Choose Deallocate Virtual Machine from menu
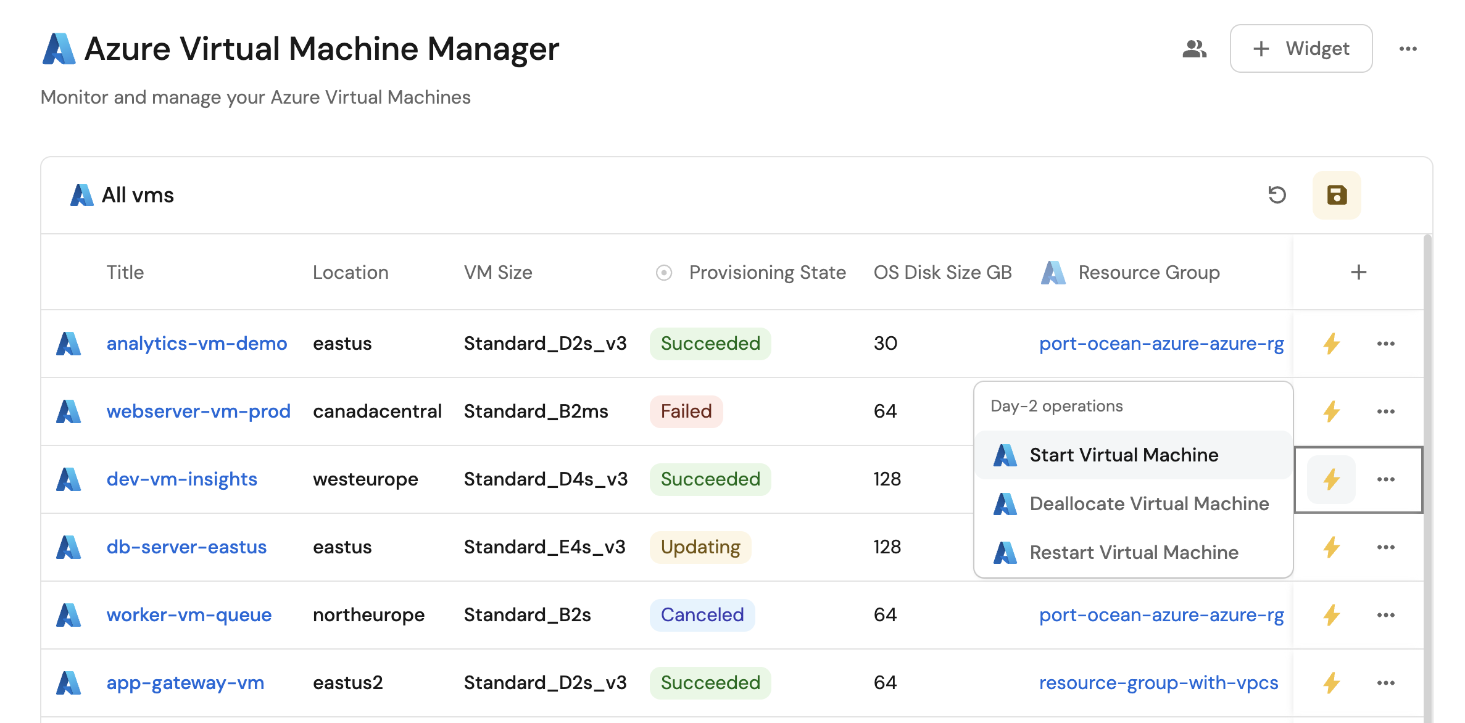This screenshot has height=723, width=1465. point(1148,503)
